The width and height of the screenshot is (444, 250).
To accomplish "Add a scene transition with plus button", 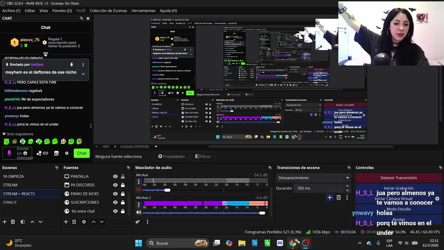I will 330,198.
